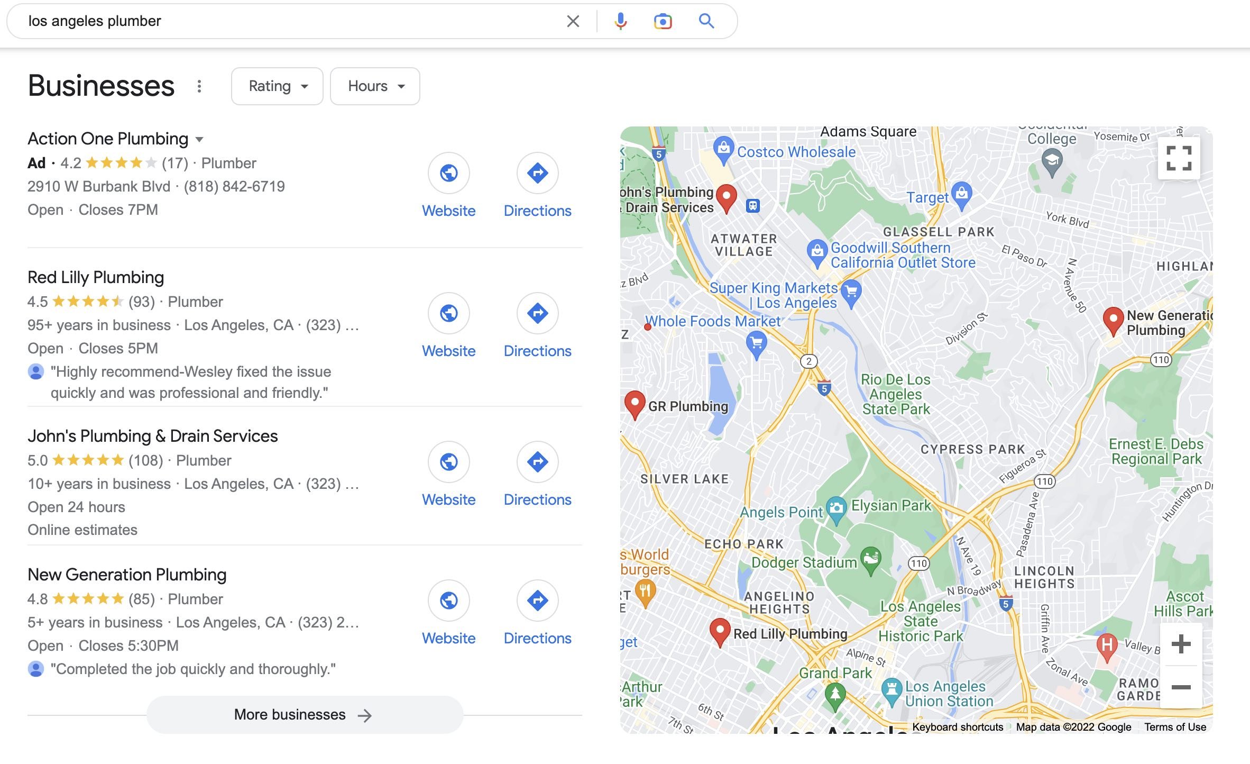The image size is (1250, 764).
Task: Open the map Terms of Use link
Action: pos(1175,727)
